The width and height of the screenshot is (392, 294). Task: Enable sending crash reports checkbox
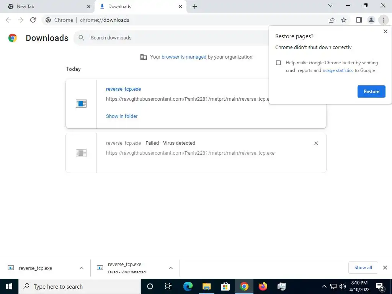click(278, 63)
